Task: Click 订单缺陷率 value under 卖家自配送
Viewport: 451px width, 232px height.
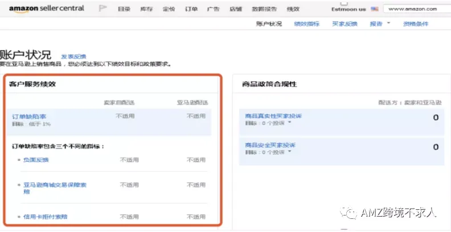Action: [125, 116]
